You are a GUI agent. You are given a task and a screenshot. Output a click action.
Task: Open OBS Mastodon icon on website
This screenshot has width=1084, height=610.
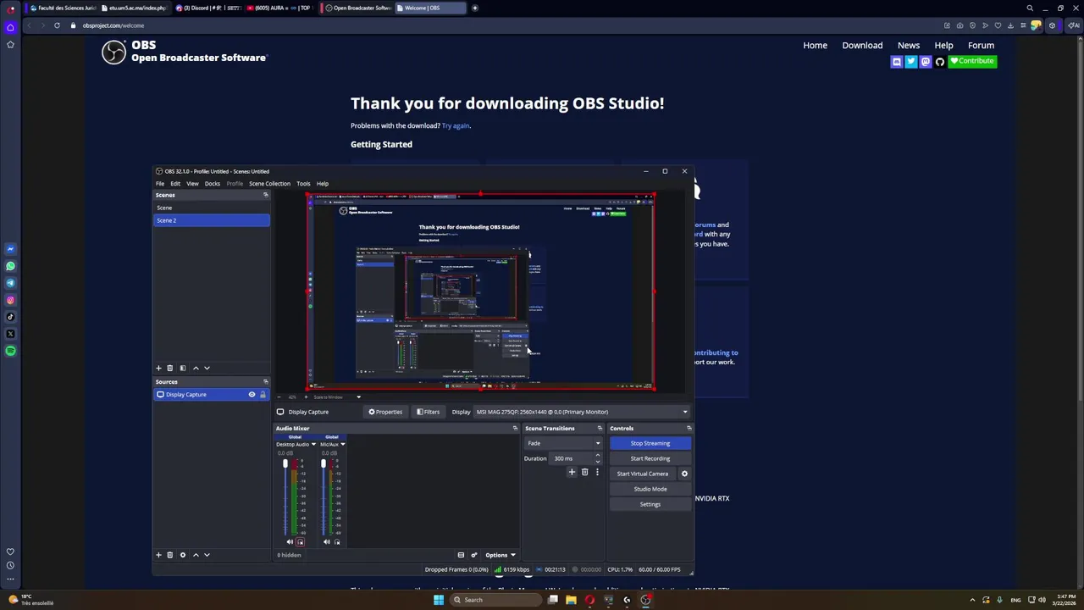point(926,61)
